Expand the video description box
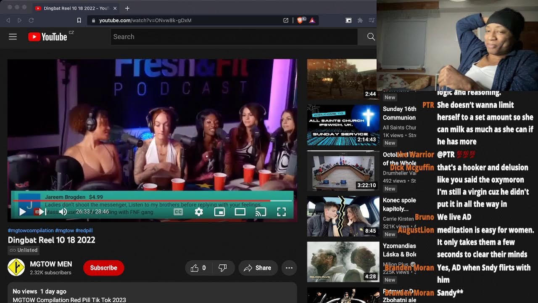538x303 pixels. pyautogui.click(x=152, y=294)
